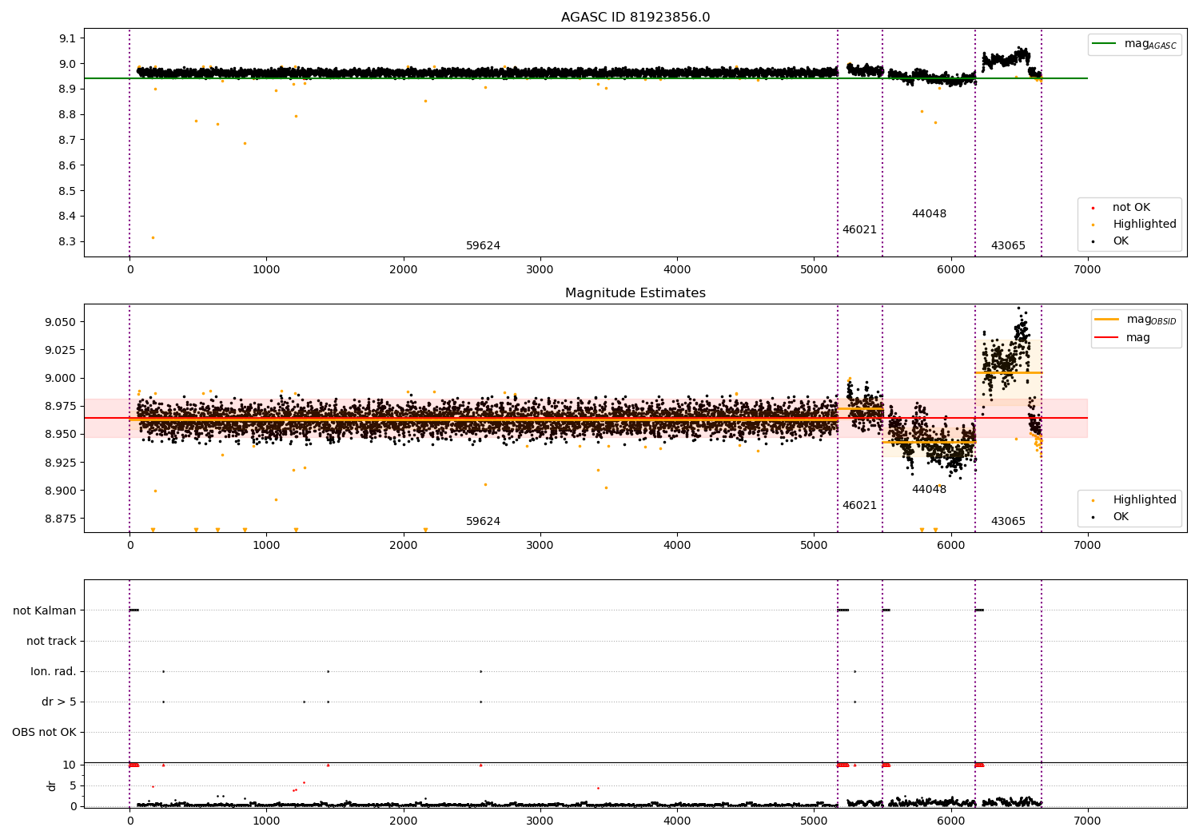Click the 46021 observation label in top plot
The image size is (1199, 839).
(x=859, y=230)
